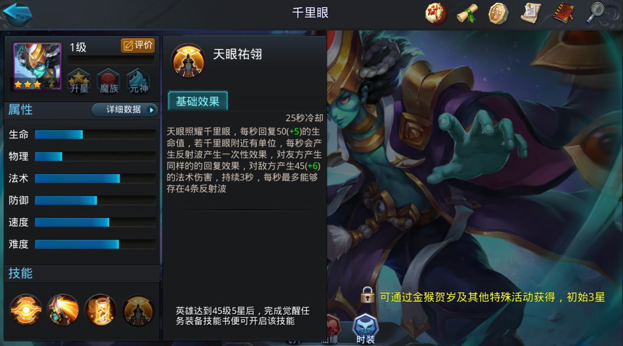Open the 时装 costume tab
Image resolution: width=623 pixels, height=346 pixels.
click(366, 329)
